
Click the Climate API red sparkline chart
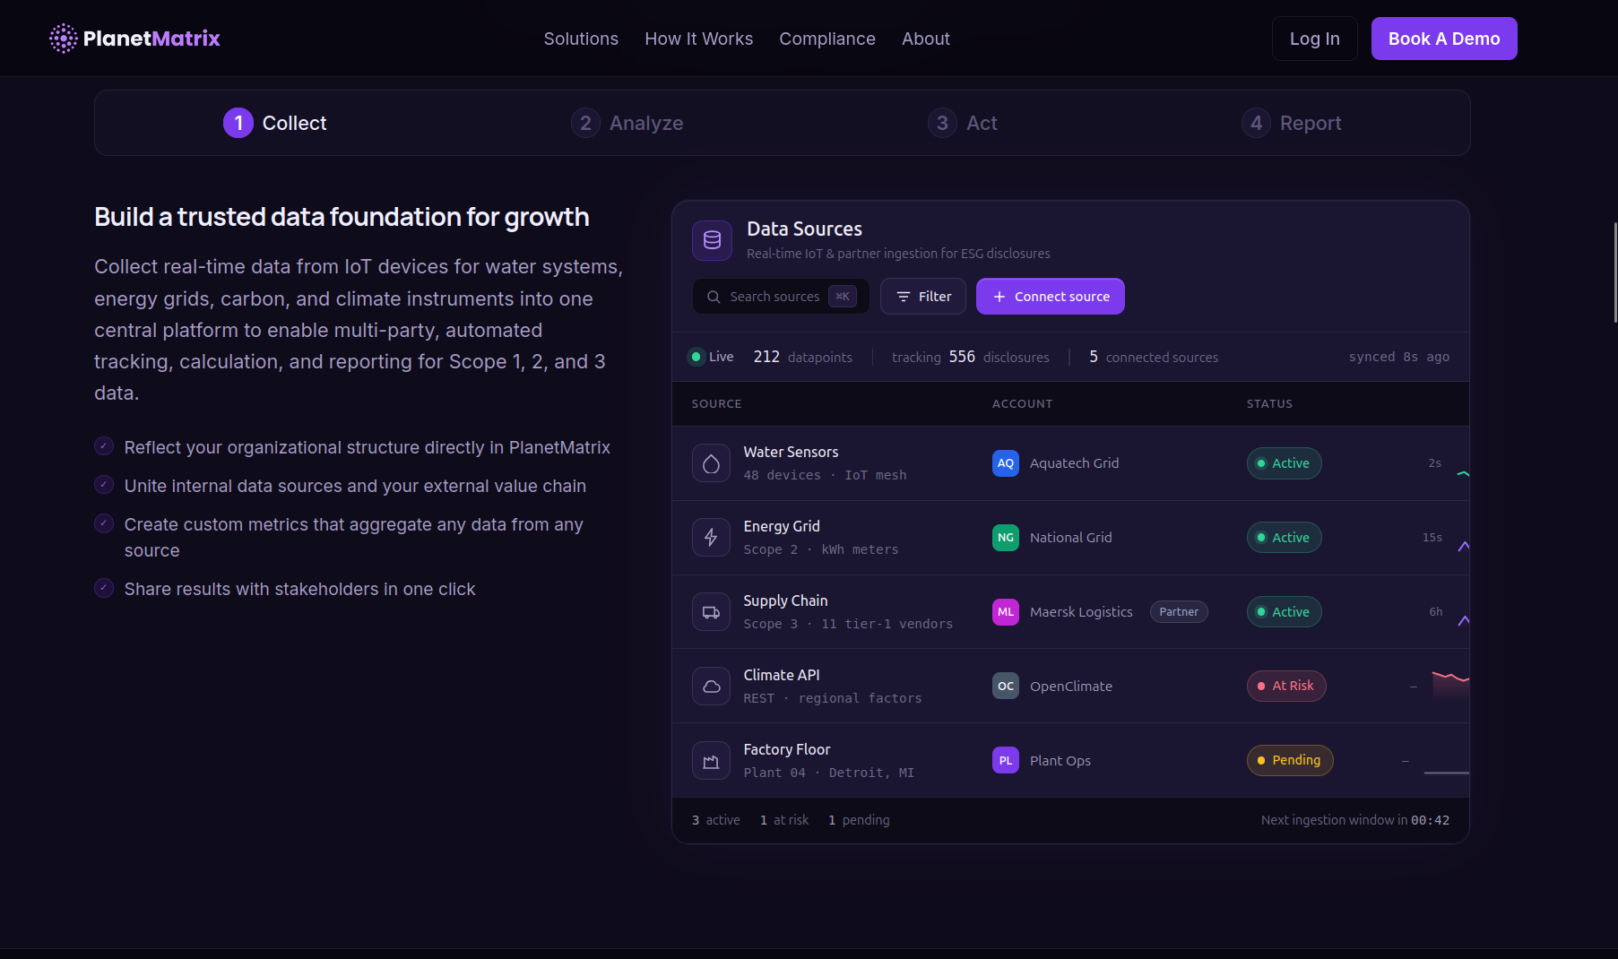[1450, 685]
